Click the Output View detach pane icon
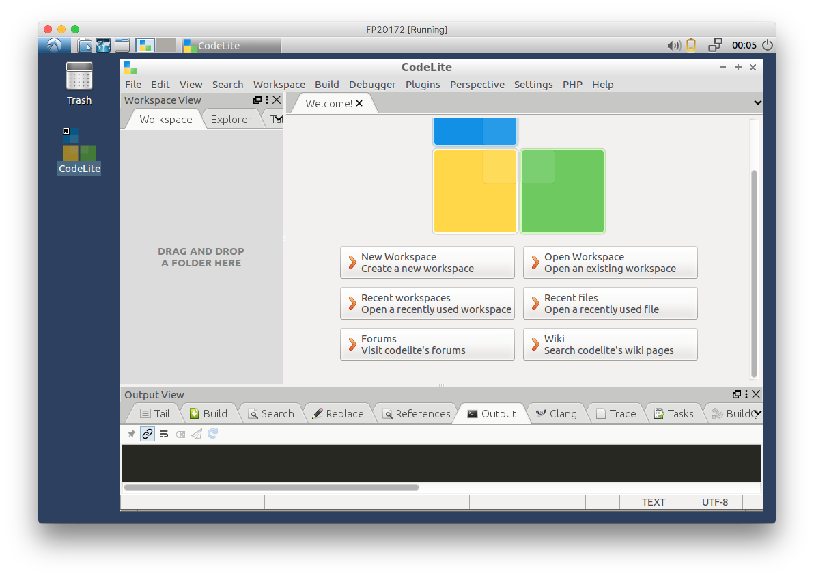This screenshot has height=578, width=814. click(736, 394)
